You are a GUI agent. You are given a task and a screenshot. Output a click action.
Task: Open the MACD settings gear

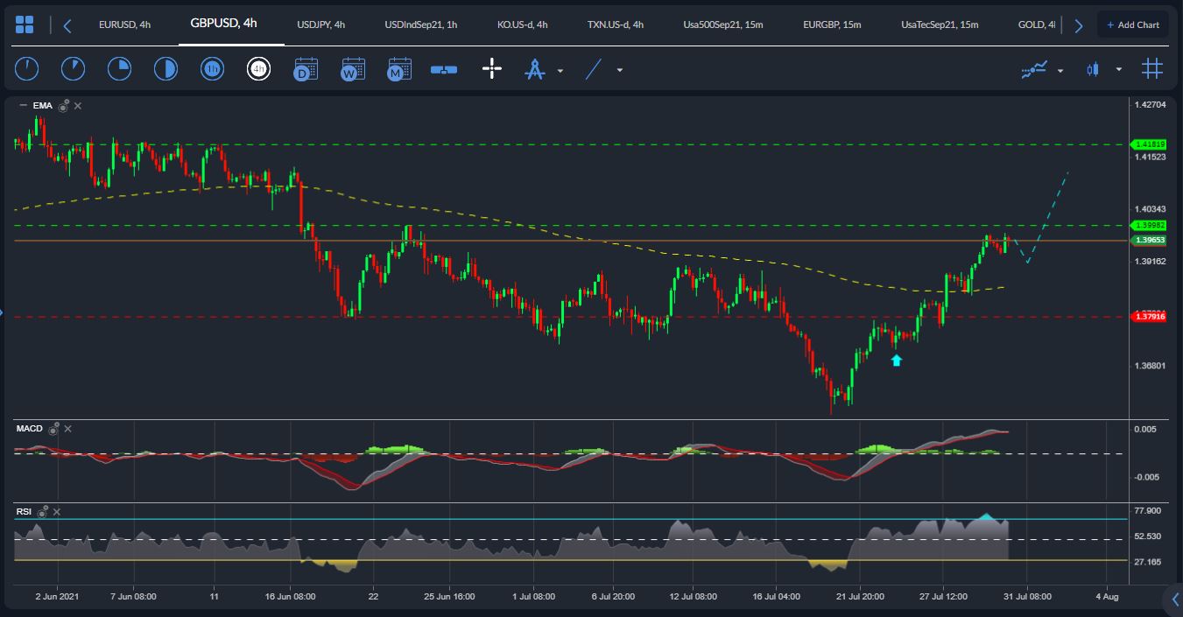tap(54, 429)
